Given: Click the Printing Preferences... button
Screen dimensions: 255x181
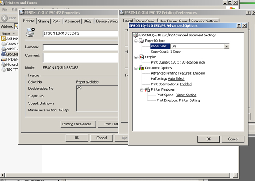Looking at the screenshot, I should [78, 124].
